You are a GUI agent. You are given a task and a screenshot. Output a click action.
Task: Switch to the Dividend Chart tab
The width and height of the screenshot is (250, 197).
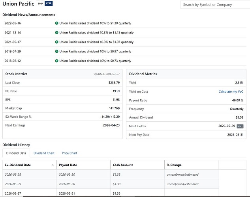(44, 153)
